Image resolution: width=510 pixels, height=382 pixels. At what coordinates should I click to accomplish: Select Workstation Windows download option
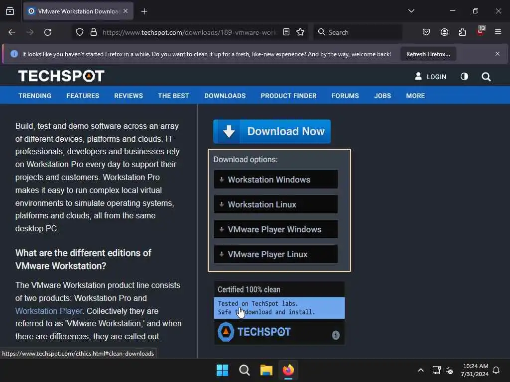[276, 179]
